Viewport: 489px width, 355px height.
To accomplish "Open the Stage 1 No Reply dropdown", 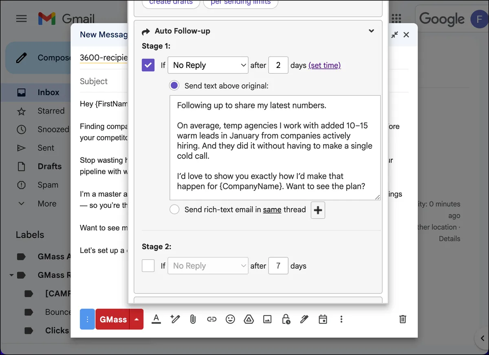I will point(208,65).
